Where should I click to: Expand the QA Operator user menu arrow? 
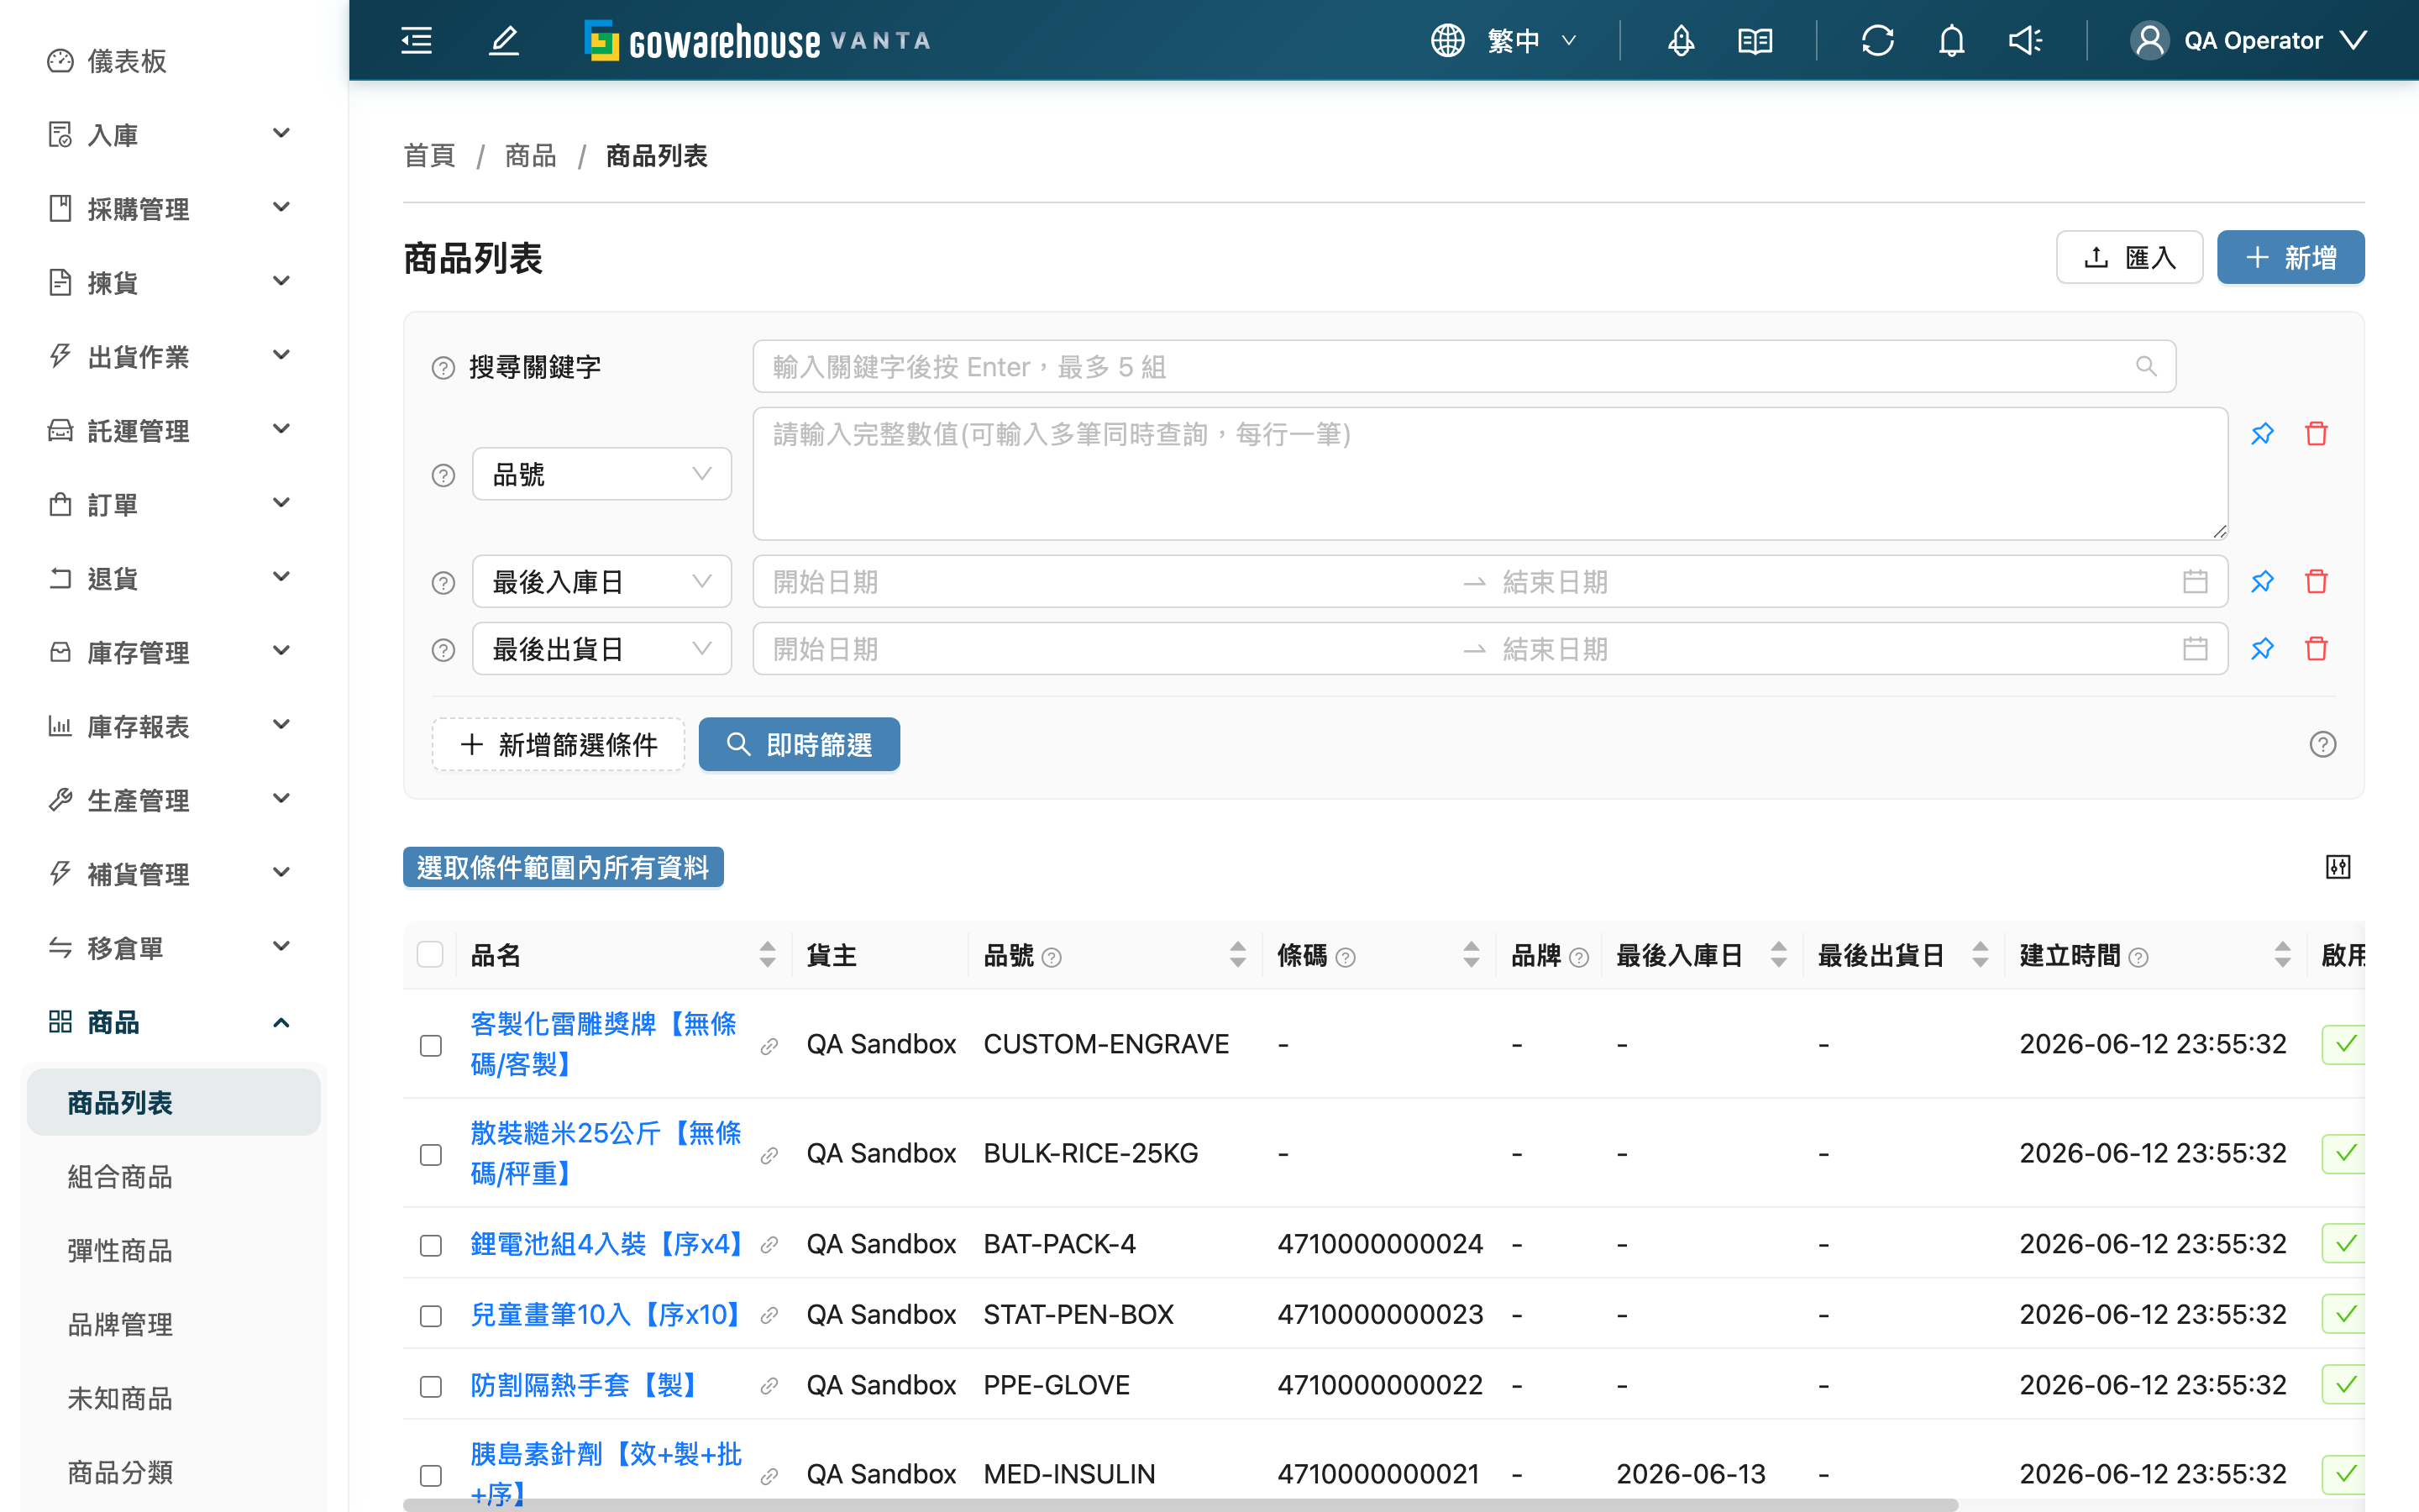pyautogui.click(x=2353, y=40)
